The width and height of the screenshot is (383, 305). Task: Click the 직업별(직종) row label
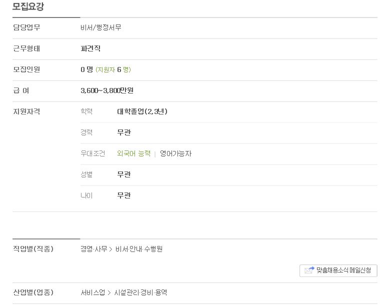point(33,249)
